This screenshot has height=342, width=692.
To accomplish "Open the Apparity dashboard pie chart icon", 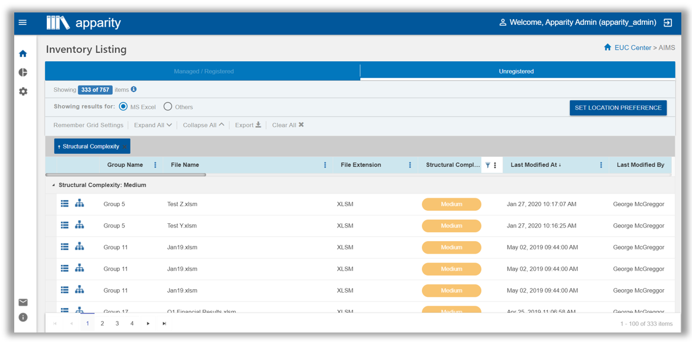I will [x=23, y=72].
